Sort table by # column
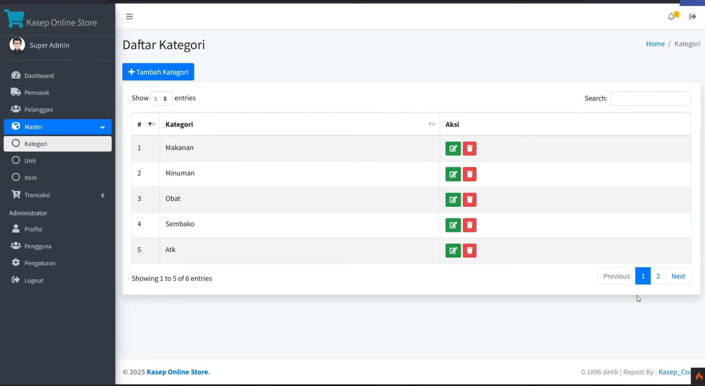705x386 pixels. point(146,124)
